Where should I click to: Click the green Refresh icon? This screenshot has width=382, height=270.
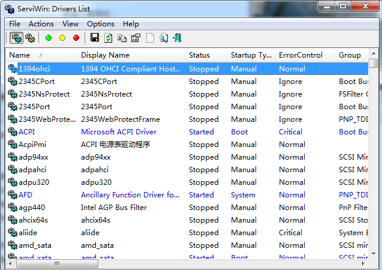click(x=108, y=38)
